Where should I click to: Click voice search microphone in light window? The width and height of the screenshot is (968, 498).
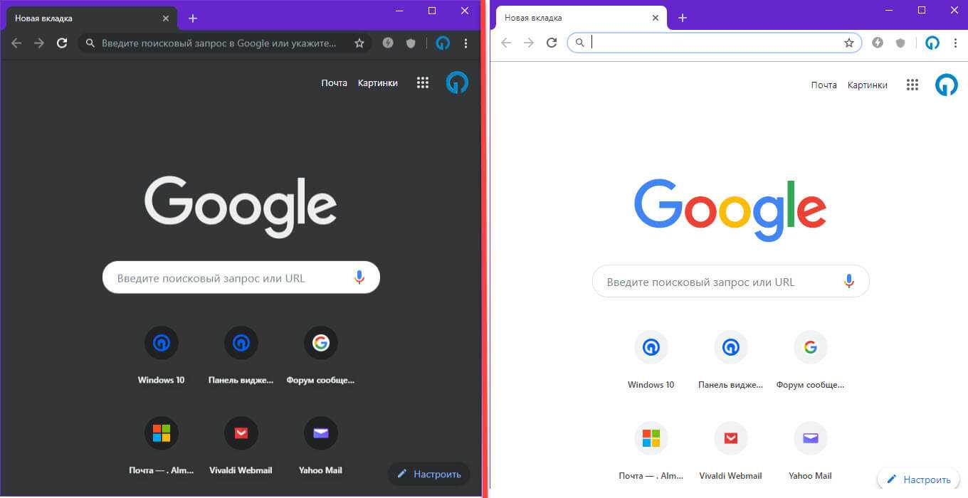tap(849, 282)
